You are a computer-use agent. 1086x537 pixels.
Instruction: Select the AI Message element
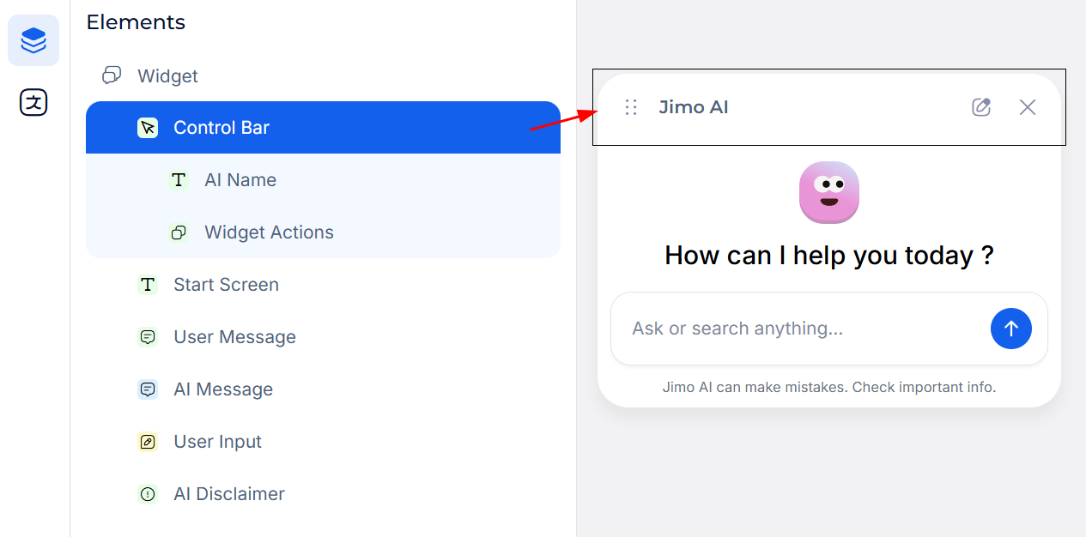pos(223,389)
